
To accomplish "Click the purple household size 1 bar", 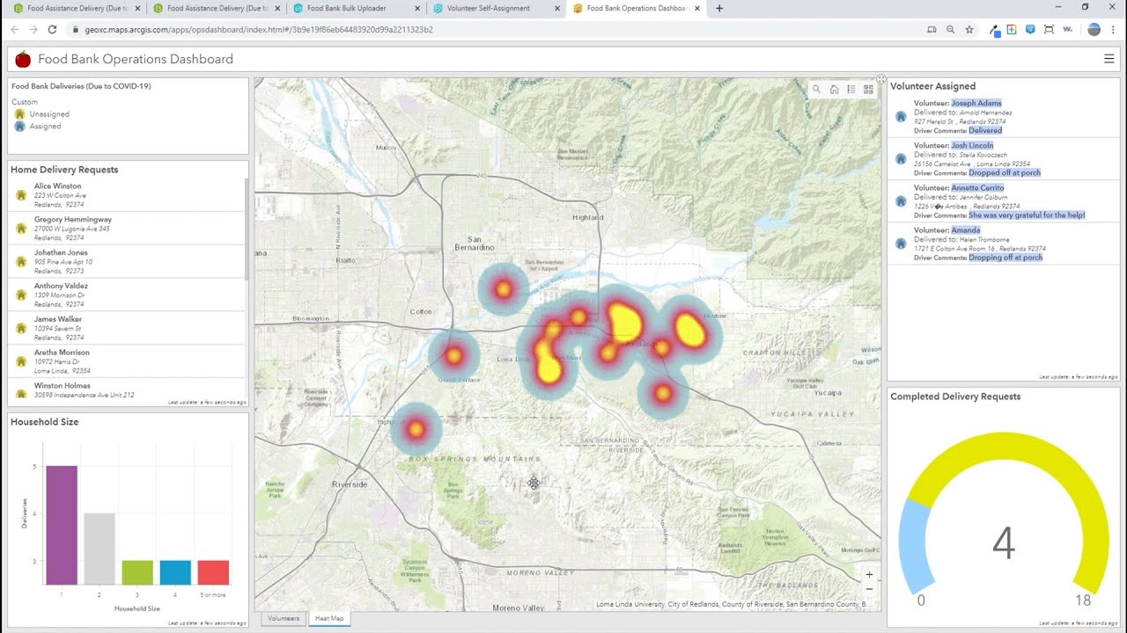I will pos(62,525).
